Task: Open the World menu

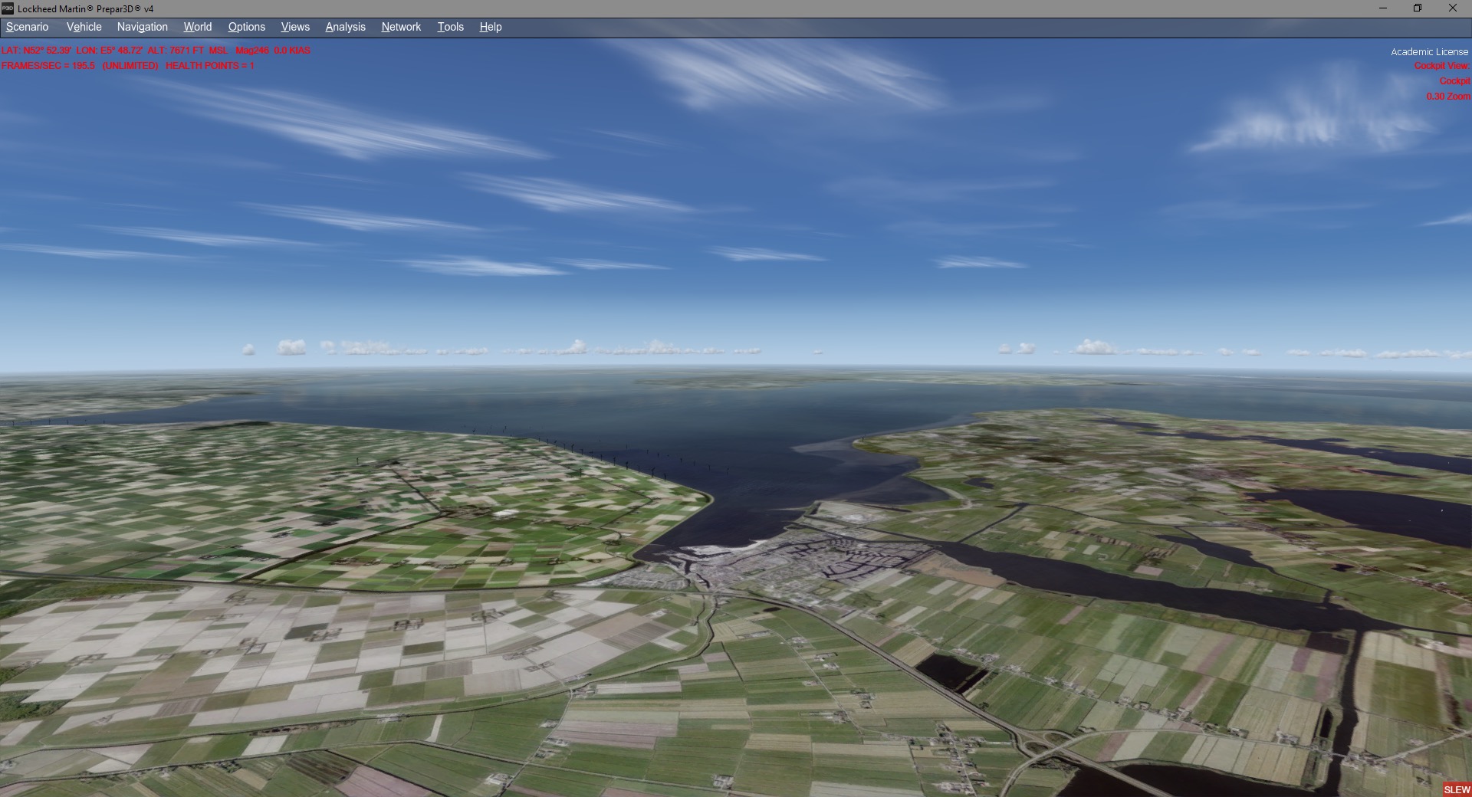Action: [x=197, y=27]
